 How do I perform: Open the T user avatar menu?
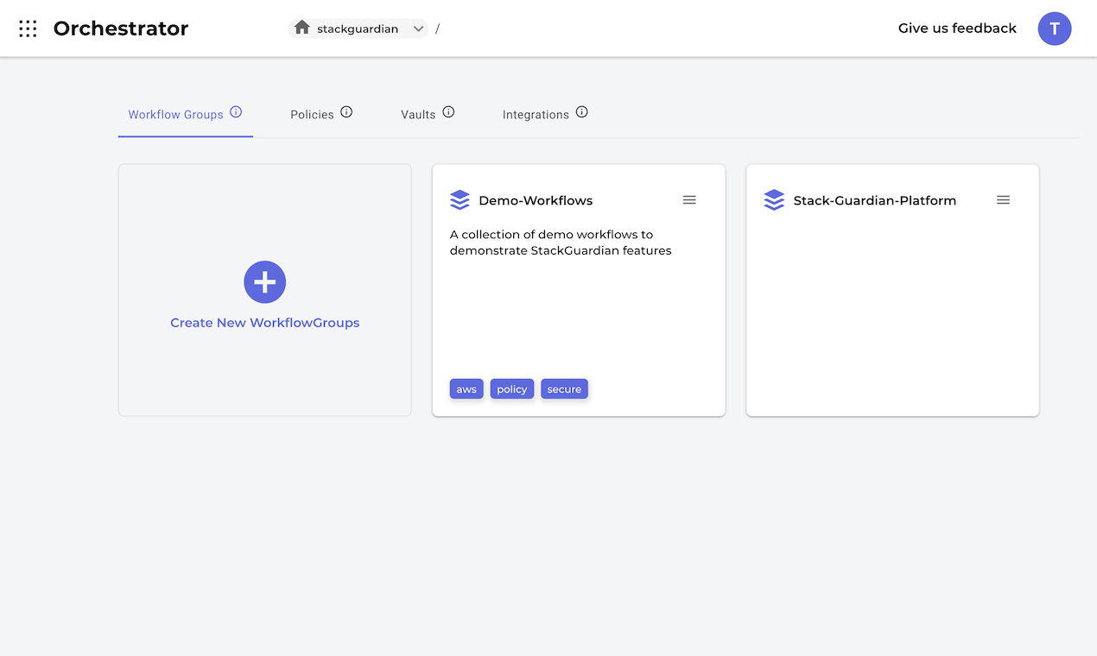pyautogui.click(x=1054, y=28)
